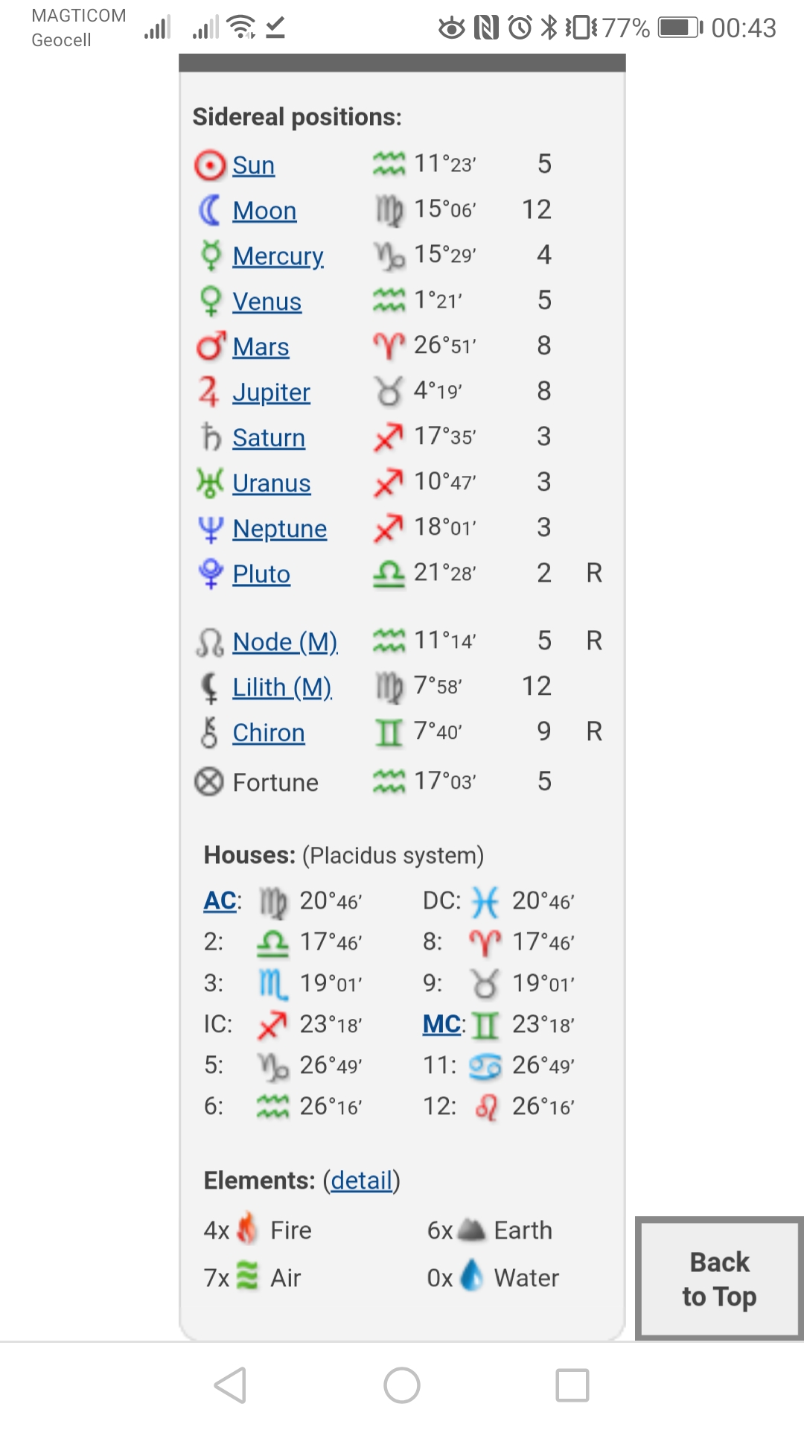Tap the red Sun symbol icon
The height and width of the screenshot is (1430, 804).
[210, 165]
